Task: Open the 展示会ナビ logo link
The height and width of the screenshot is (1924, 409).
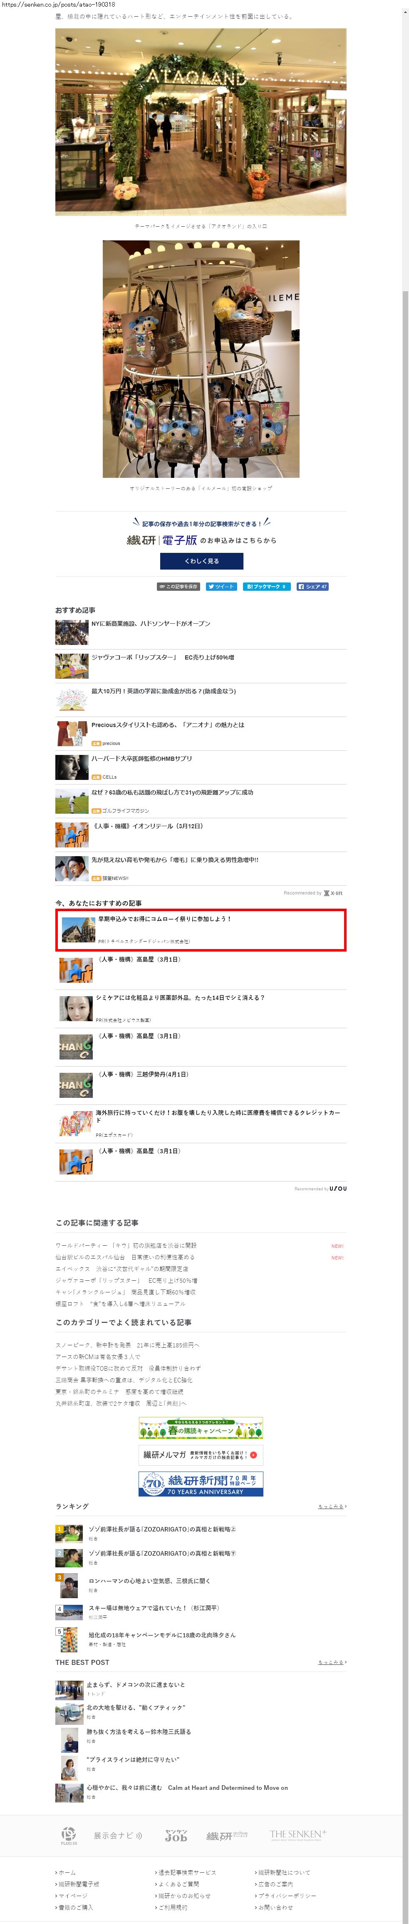Action: (x=118, y=1835)
